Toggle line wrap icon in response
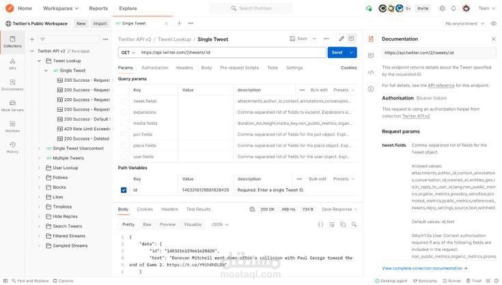The height and width of the screenshot is (285, 502). pos(332,224)
